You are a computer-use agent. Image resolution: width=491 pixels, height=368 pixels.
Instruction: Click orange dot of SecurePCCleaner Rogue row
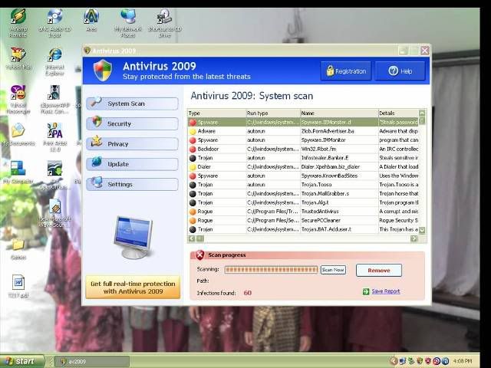193,221
